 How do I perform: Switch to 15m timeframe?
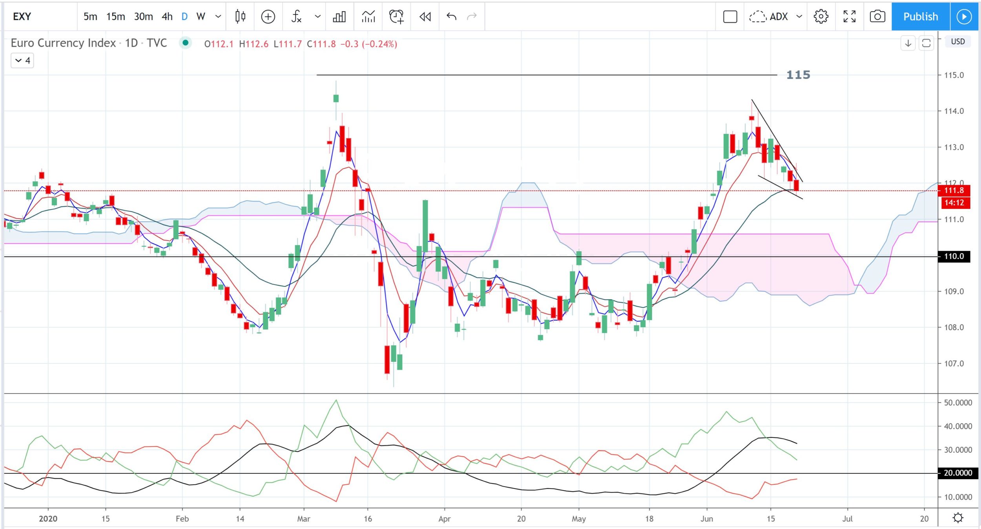click(115, 16)
